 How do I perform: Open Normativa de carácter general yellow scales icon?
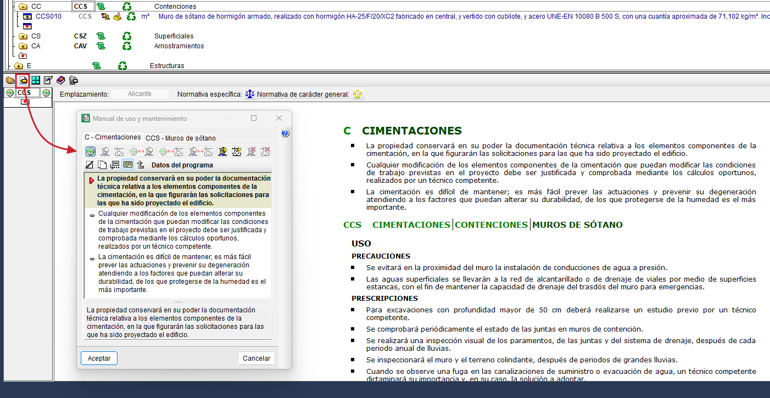point(358,94)
